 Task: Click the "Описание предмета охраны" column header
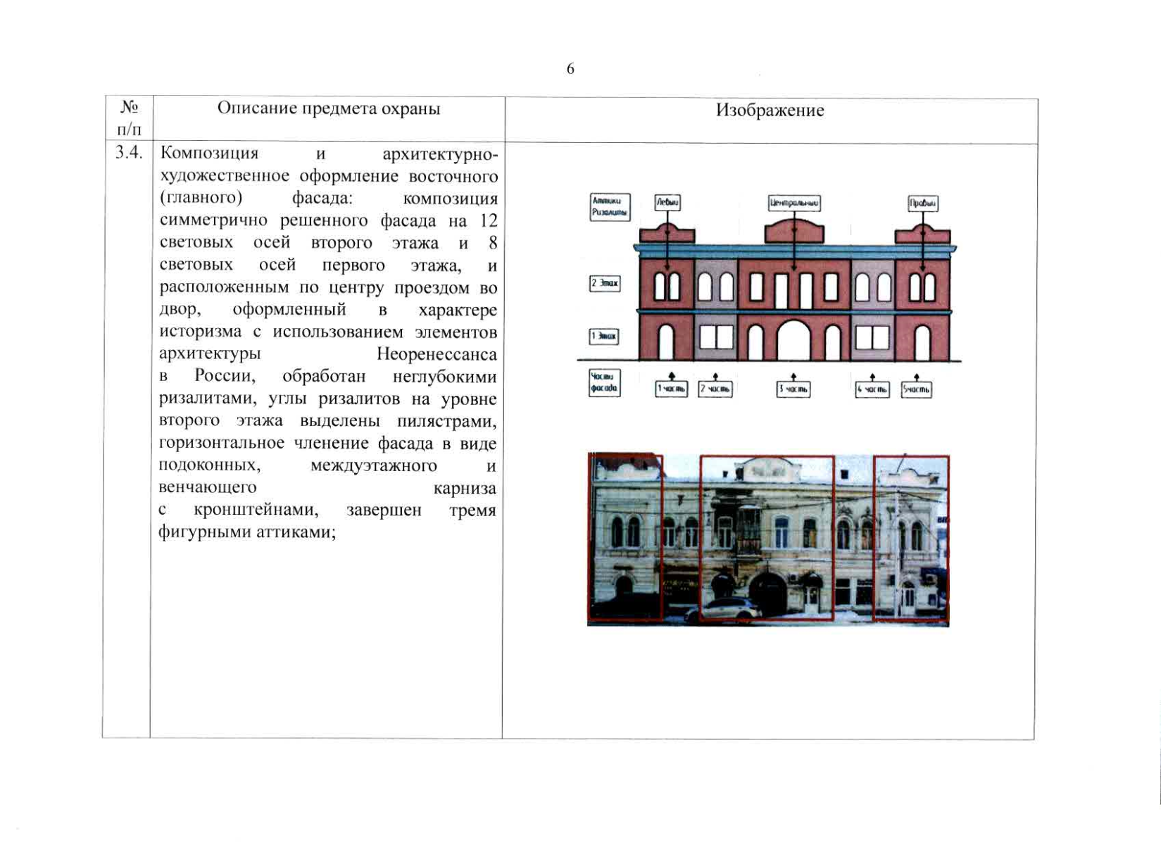(x=329, y=108)
